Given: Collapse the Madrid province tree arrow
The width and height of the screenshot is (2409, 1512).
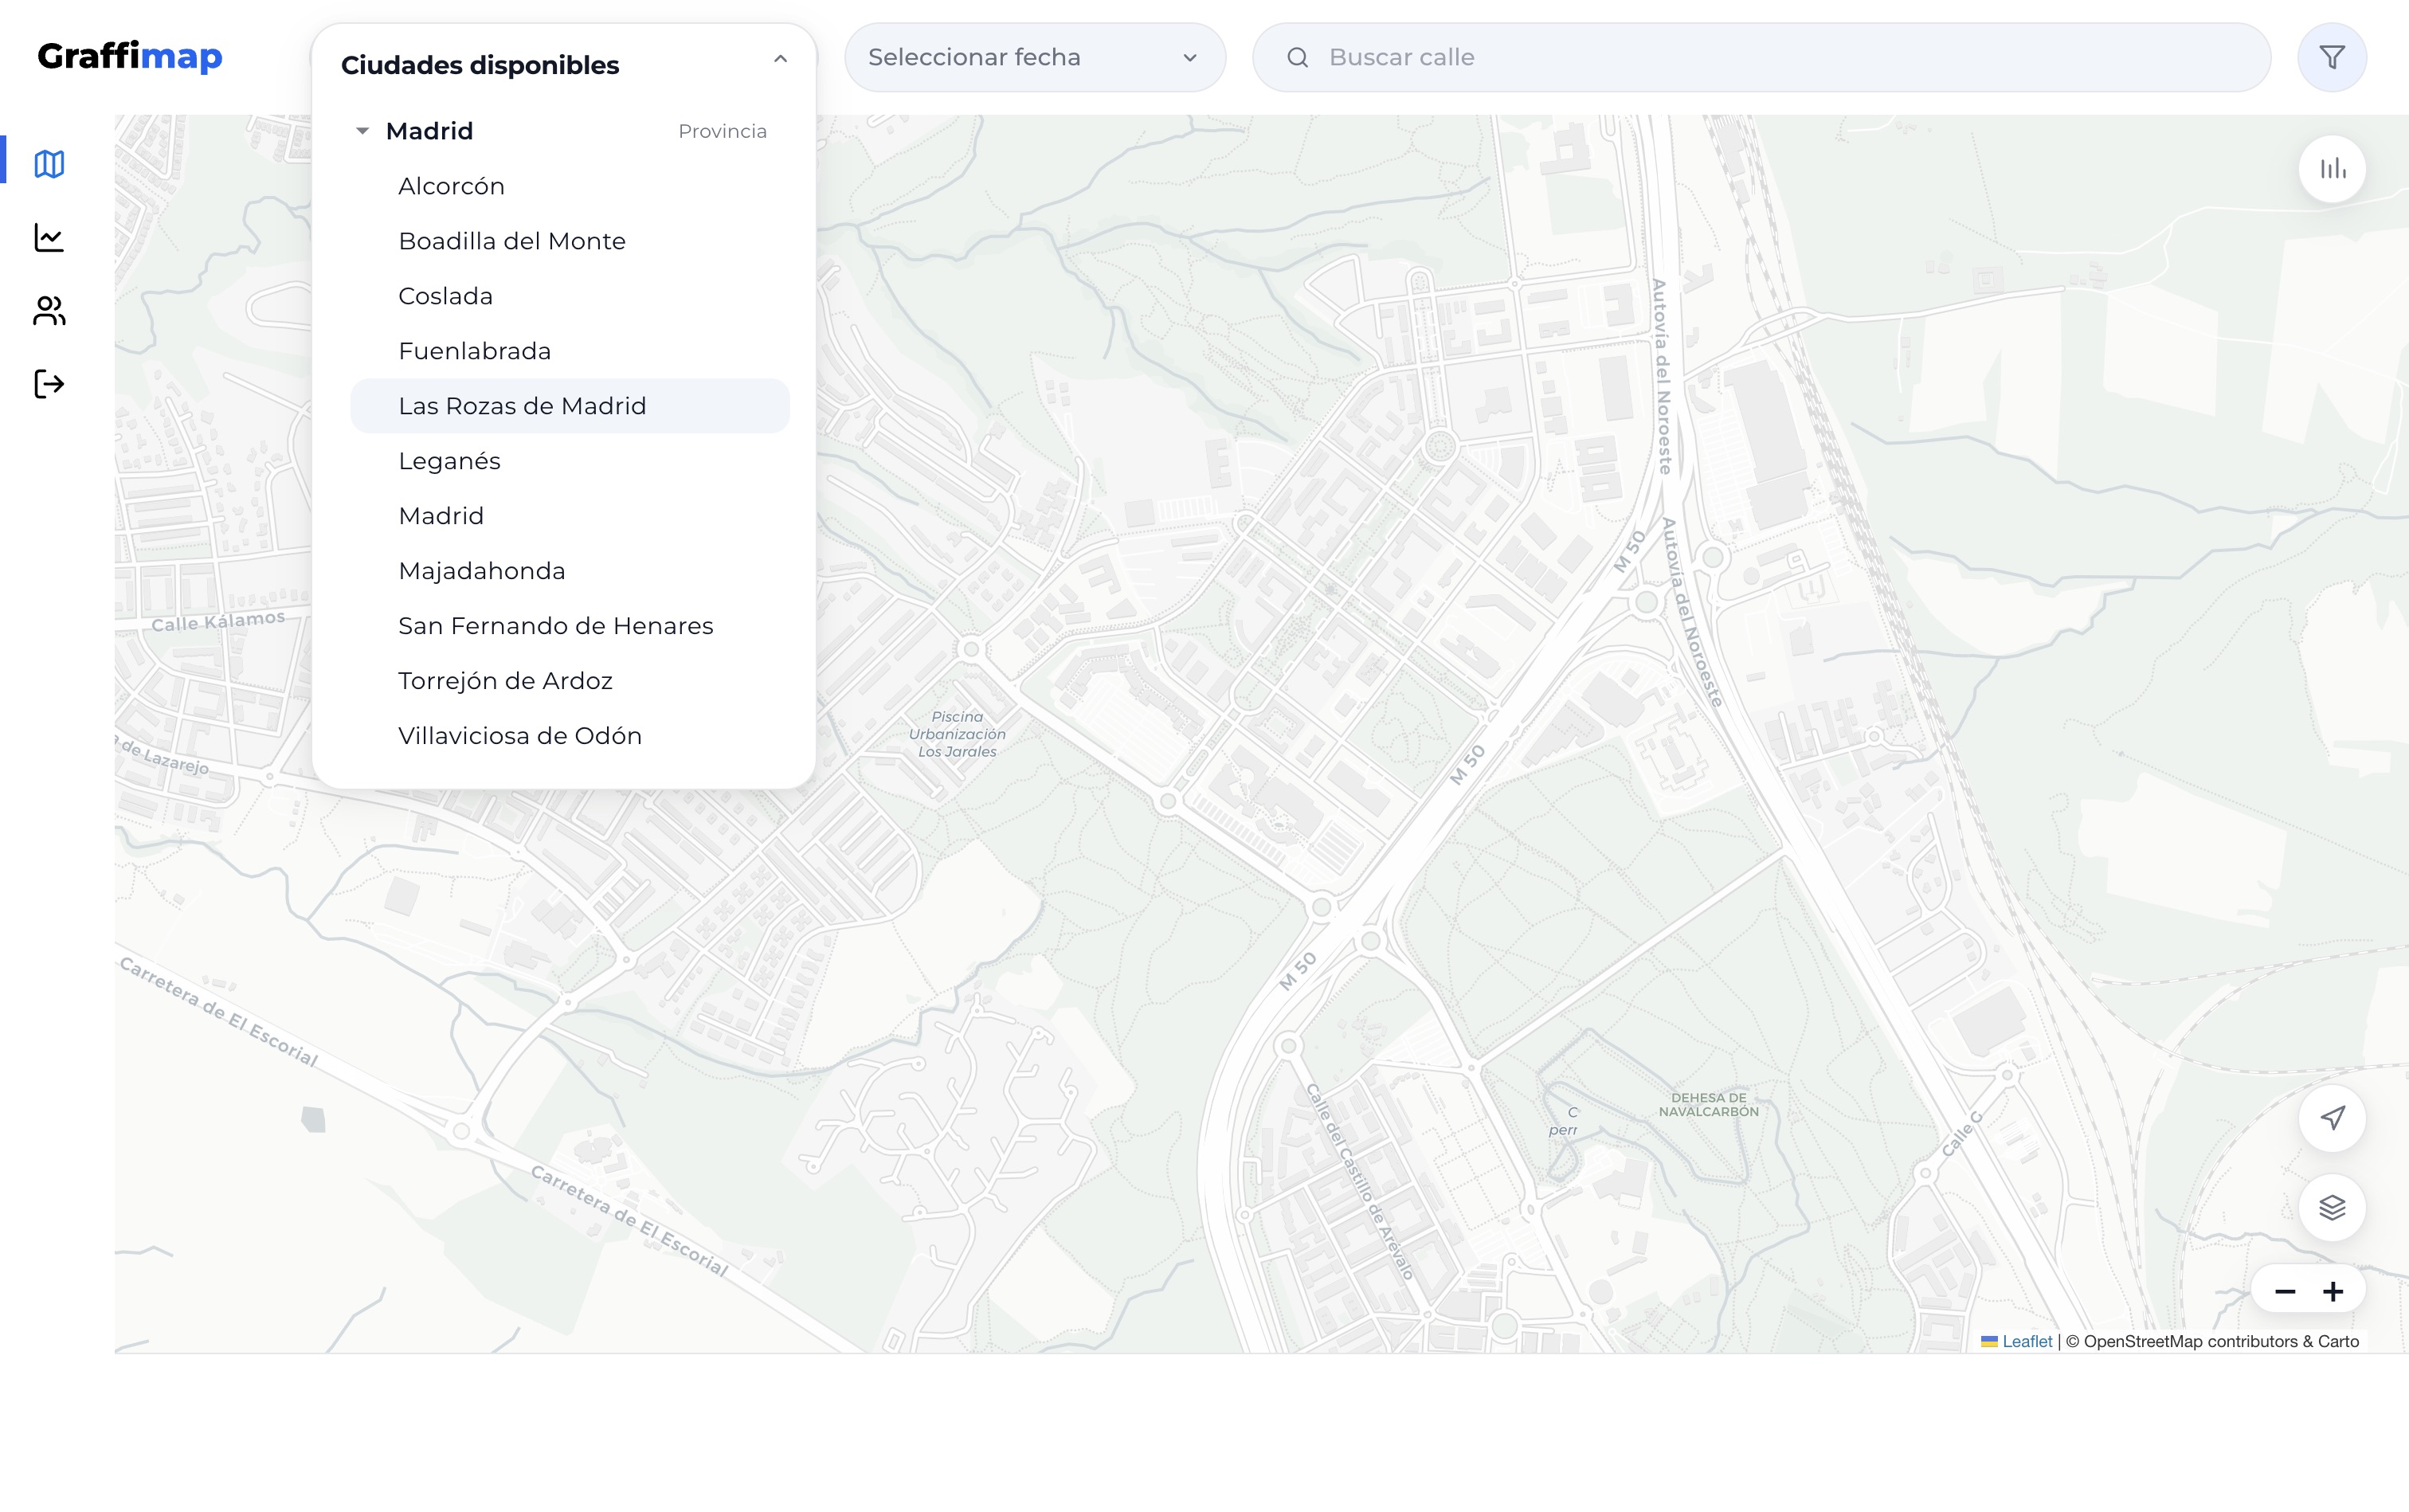Looking at the screenshot, I should click(363, 131).
